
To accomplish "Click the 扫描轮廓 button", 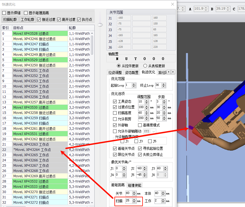I will coord(10,20).
